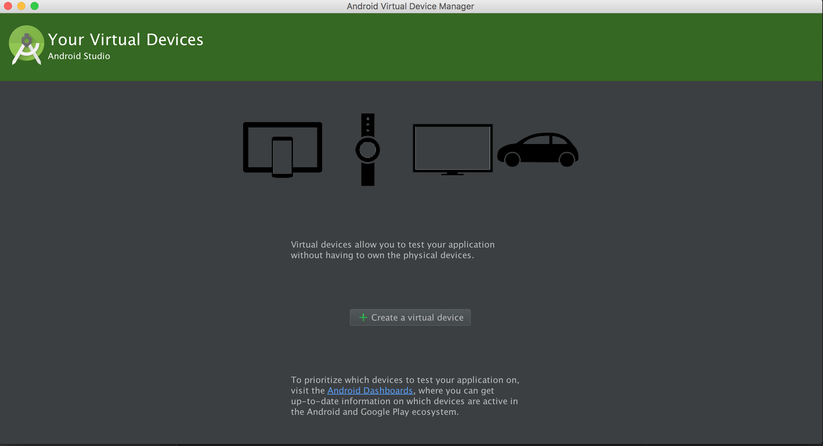Click the Automotive car icon

coord(538,150)
